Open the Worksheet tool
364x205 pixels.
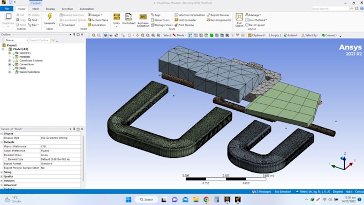128,19
